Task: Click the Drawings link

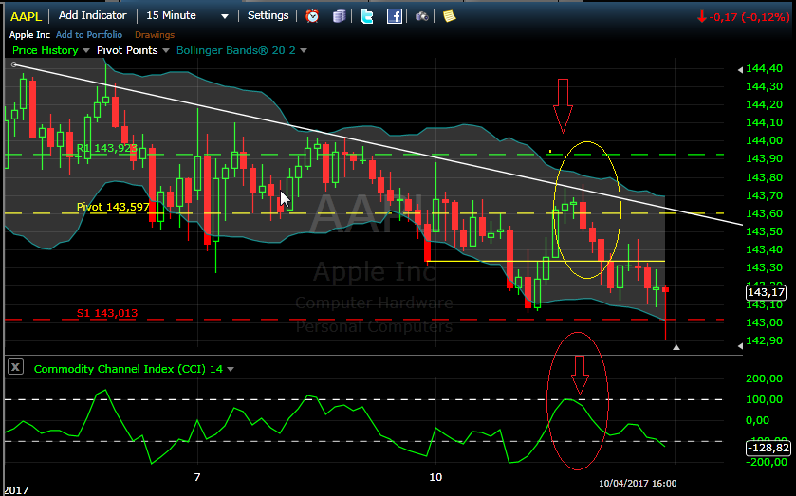Action: click(155, 34)
